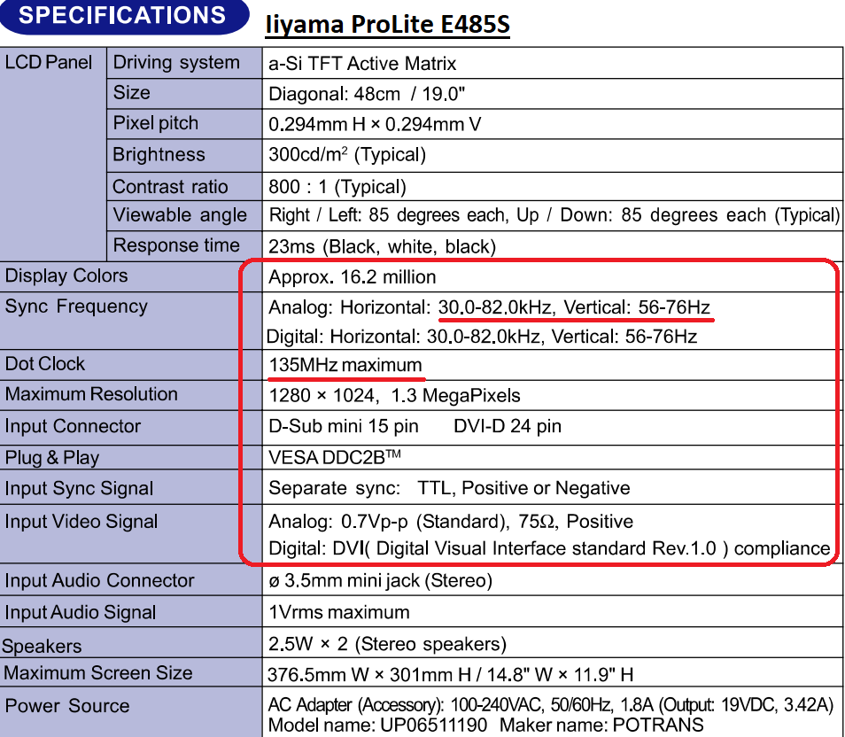This screenshot has width=845, height=737.
Task: Click the "Dot Clock" label
Action: click(x=44, y=364)
